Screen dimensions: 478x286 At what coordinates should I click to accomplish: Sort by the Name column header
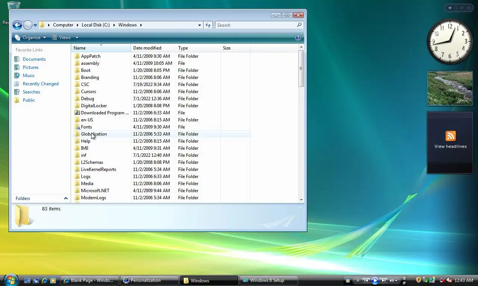click(x=101, y=48)
